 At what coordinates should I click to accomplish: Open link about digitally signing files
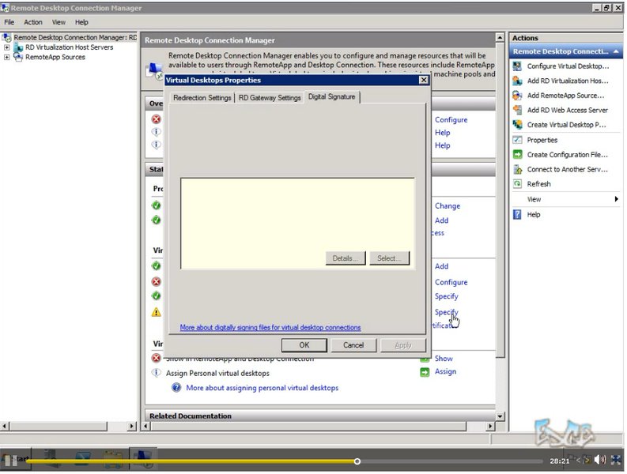click(270, 328)
